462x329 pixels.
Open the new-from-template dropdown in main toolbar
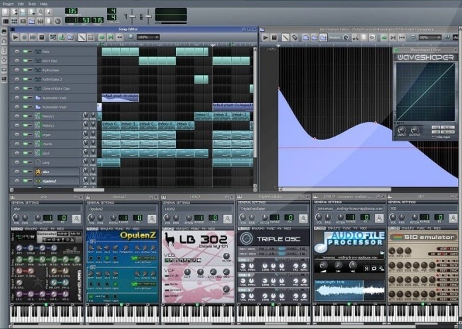tap(14, 12)
